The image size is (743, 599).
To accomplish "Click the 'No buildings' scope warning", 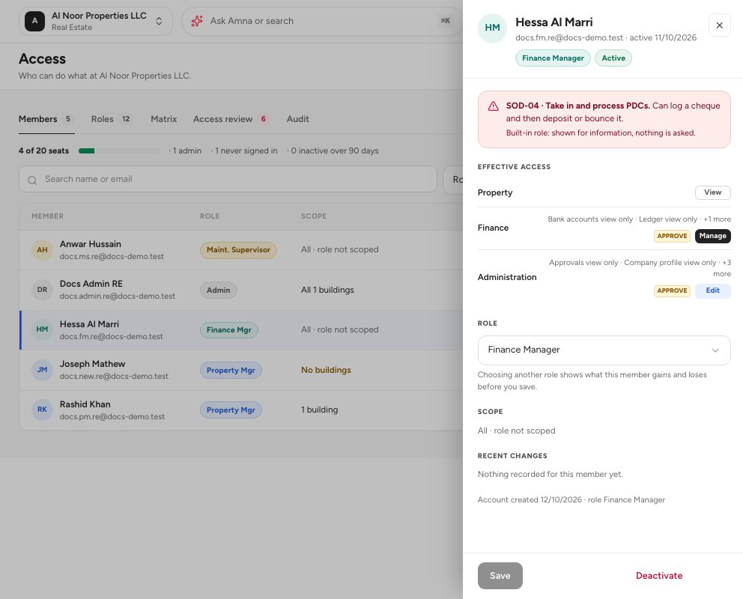I will click(x=326, y=370).
